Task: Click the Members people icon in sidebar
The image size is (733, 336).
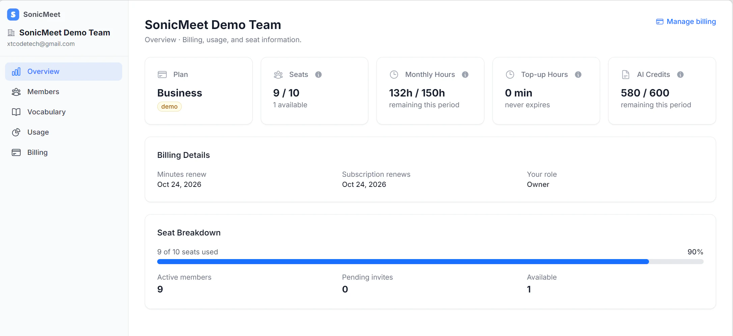Action: pos(16,92)
